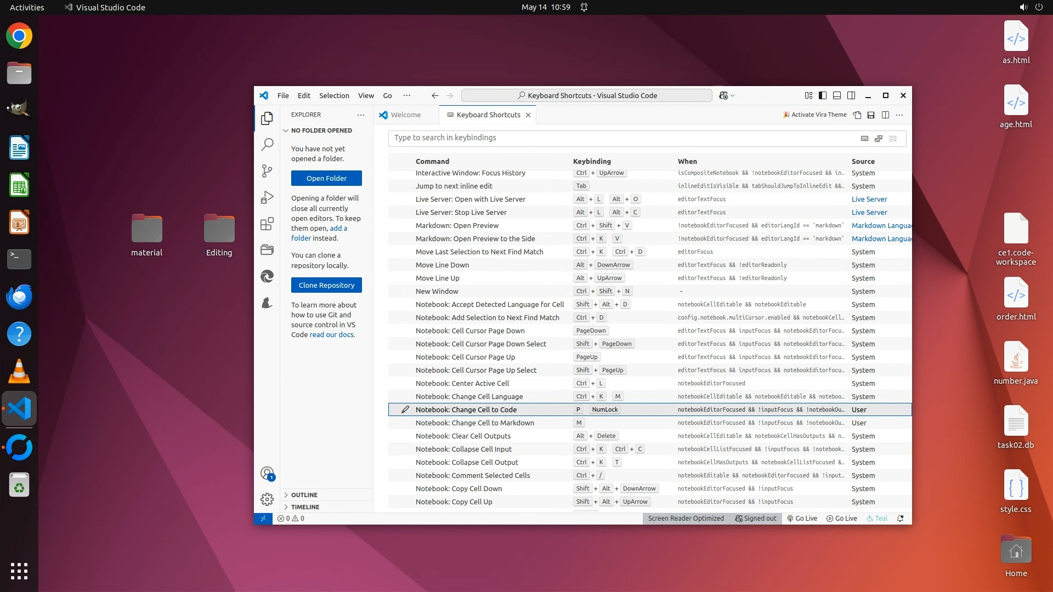The width and height of the screenshot is (1053, 592).
Task: Click the Accounts icon in activity bar
Action: (267, 474)
